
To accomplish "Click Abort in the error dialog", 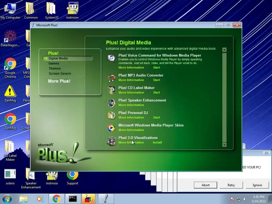I will point(206,185).
